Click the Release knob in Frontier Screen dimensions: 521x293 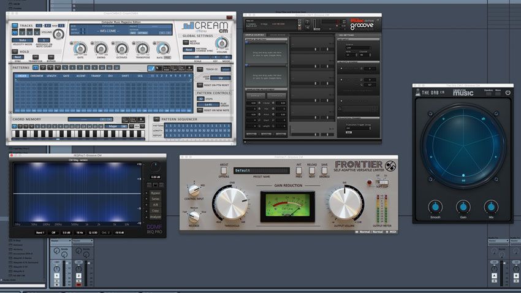click(x=194, y=216)
